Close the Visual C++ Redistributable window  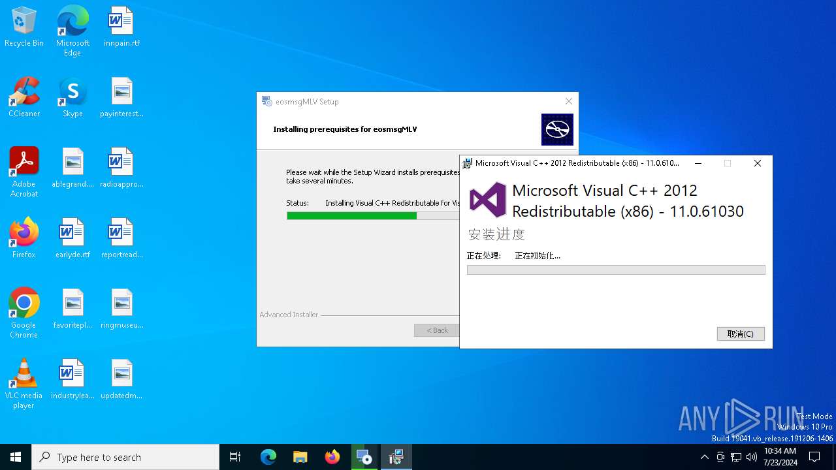pyautogui.click(x=758, y=163)
